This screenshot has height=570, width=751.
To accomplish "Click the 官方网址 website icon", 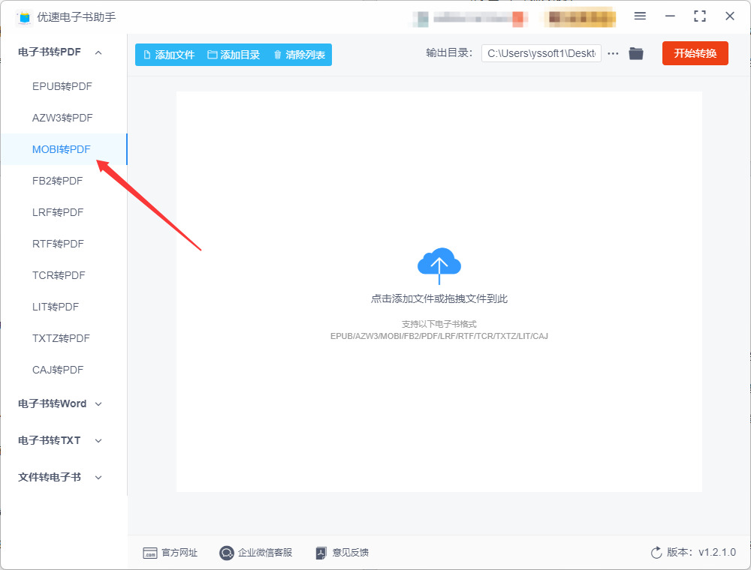I will tap(150, 553).
